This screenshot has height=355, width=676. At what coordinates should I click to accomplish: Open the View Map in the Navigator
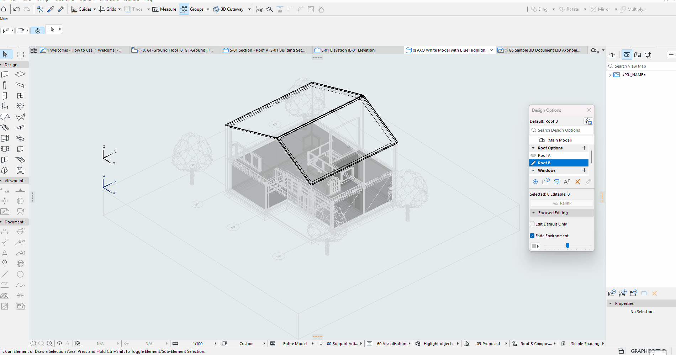(x=627, y=55)
